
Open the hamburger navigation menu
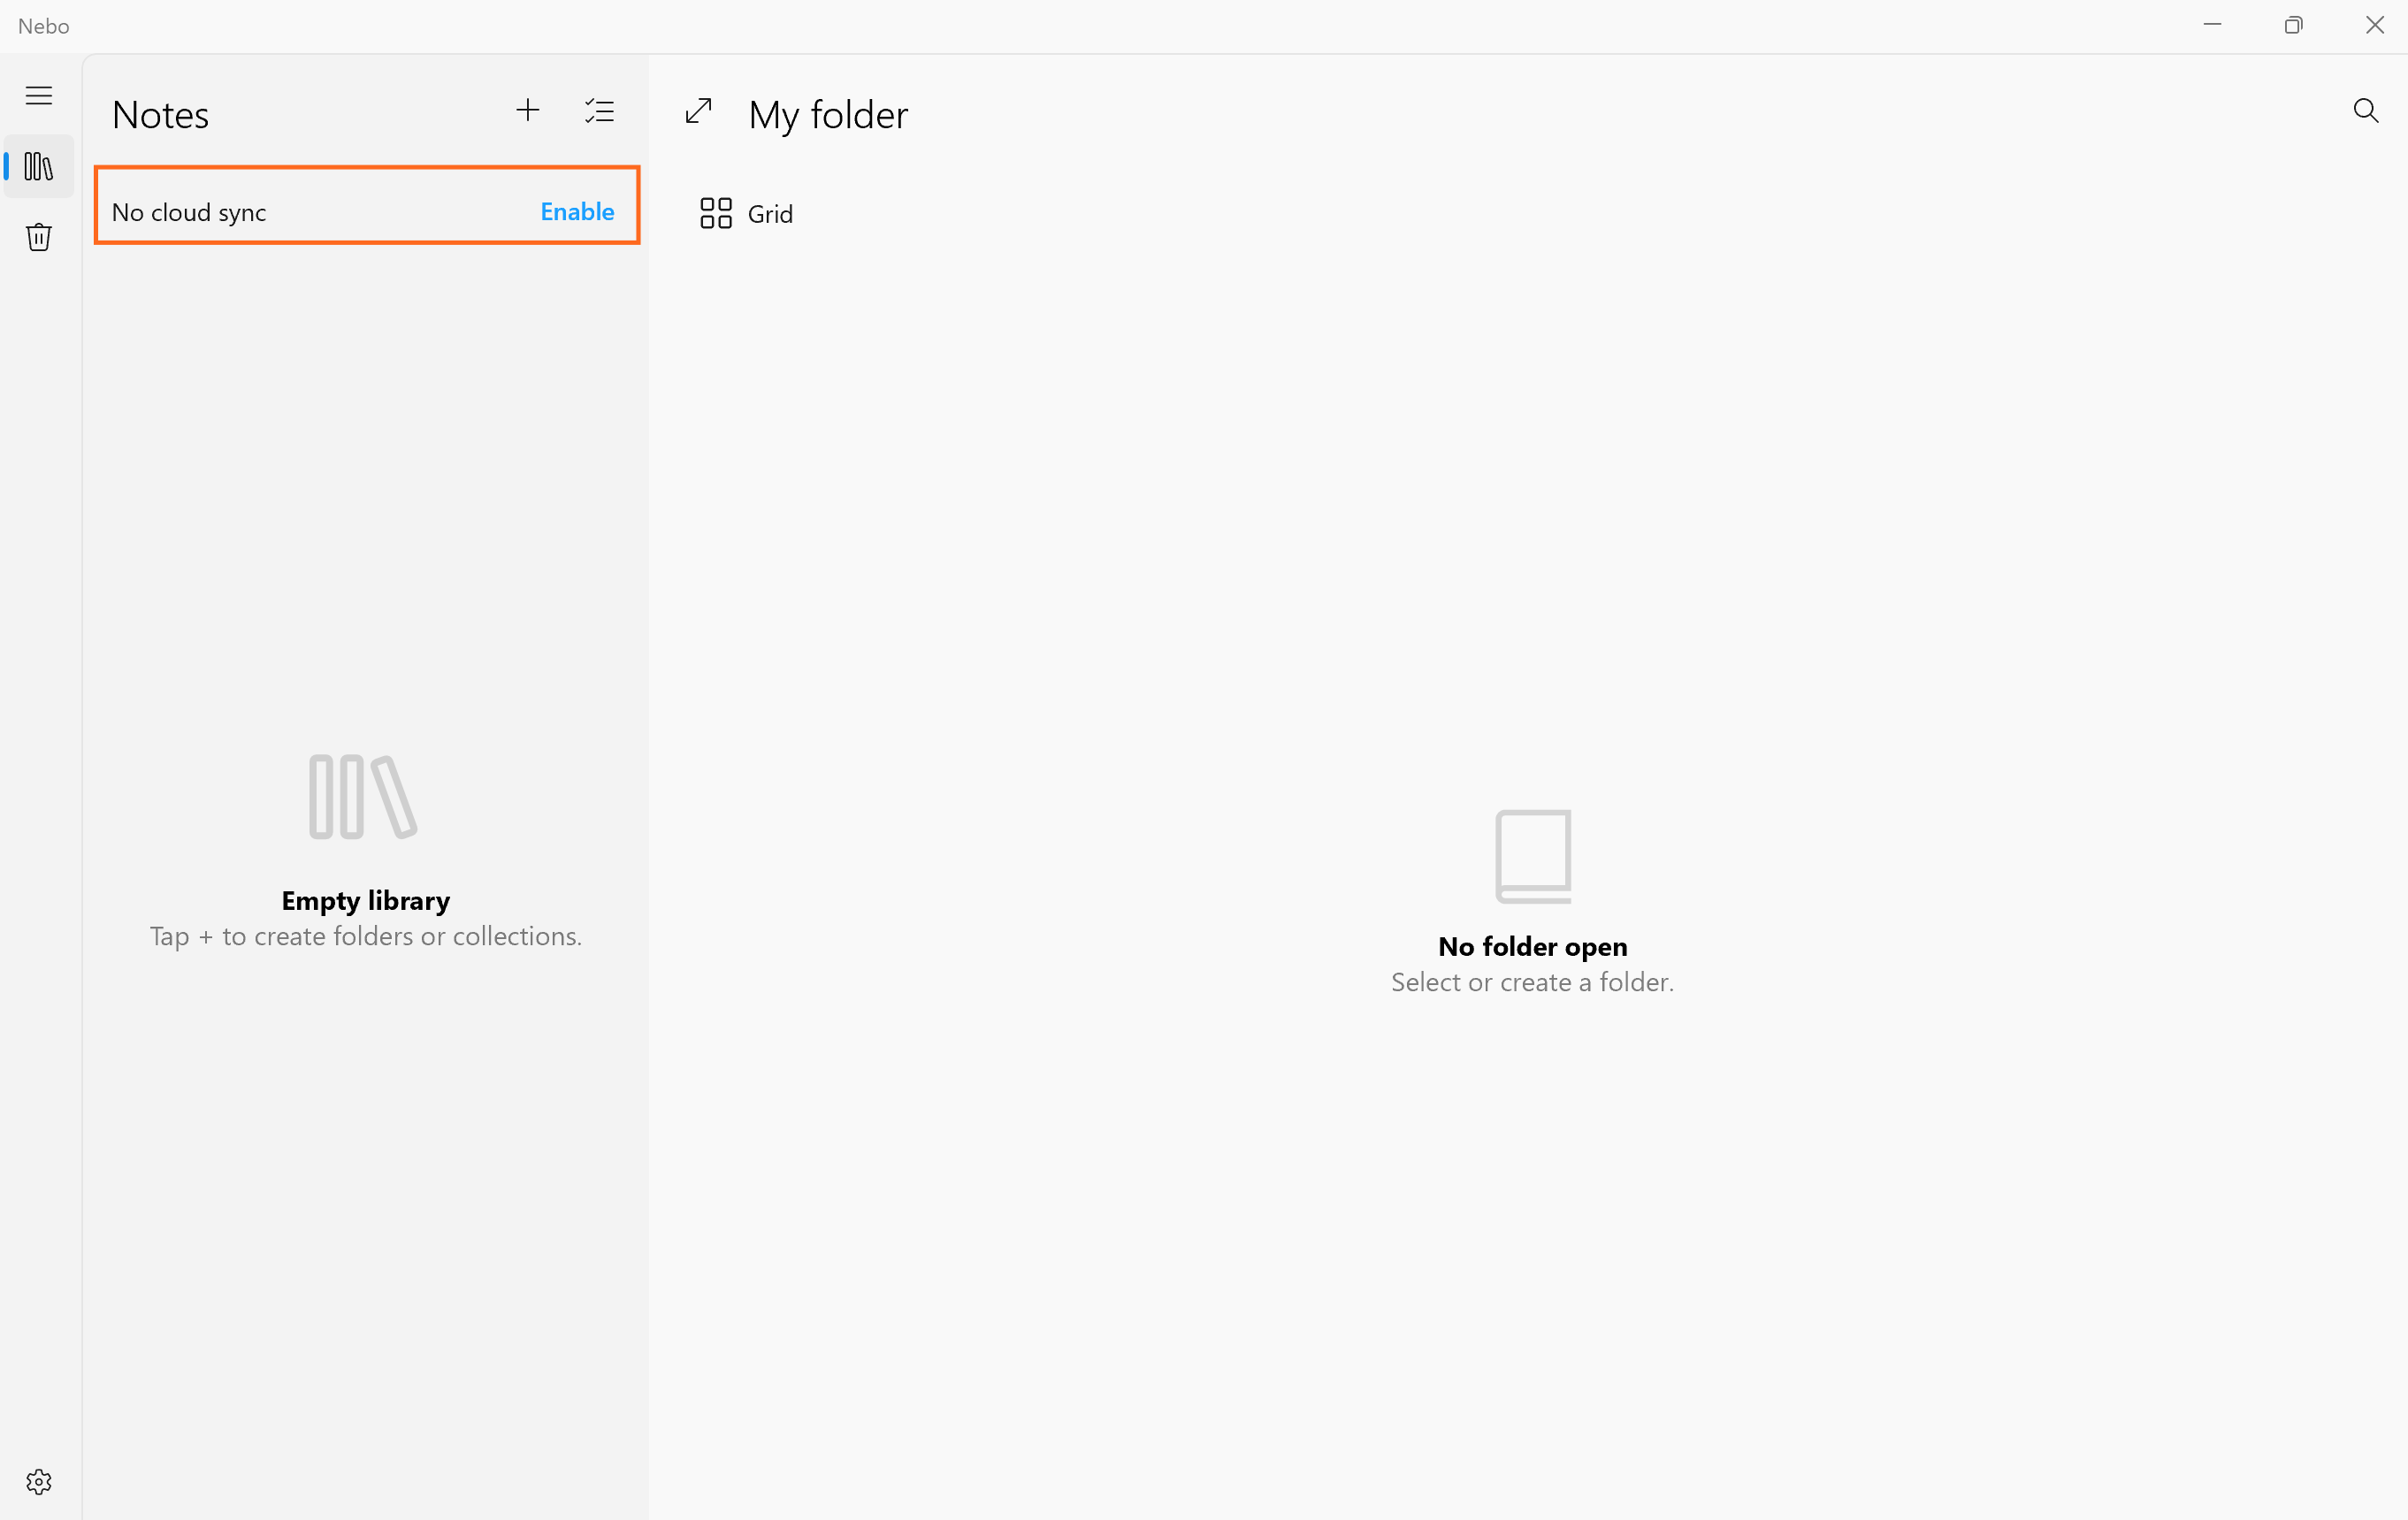(39, 96)
